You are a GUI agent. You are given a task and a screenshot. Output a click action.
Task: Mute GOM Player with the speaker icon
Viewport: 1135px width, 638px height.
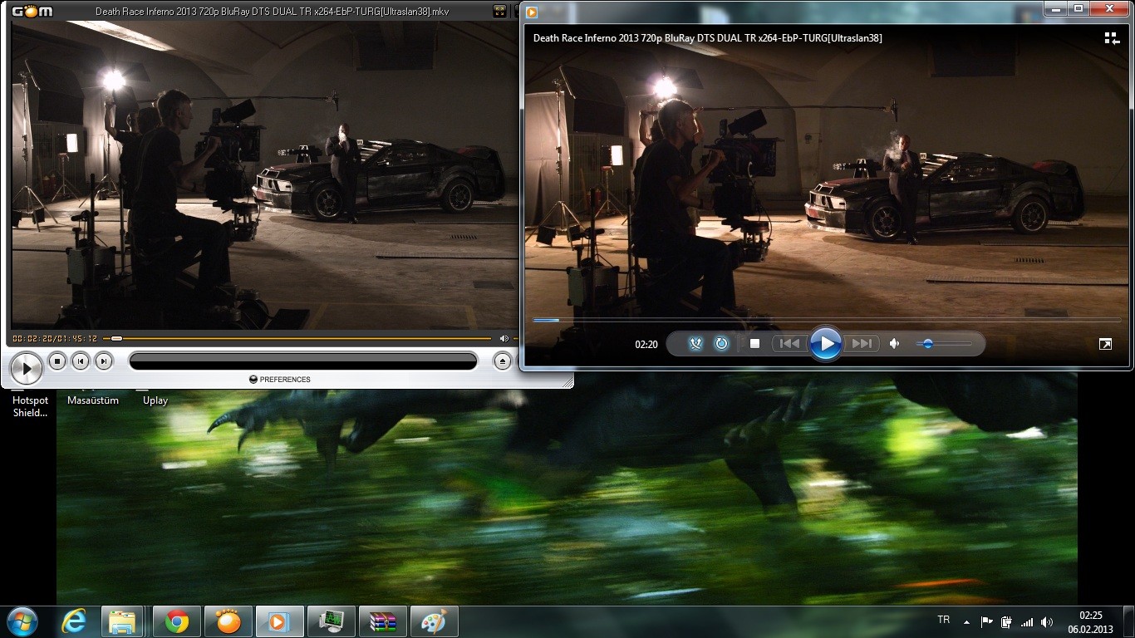pyautogui.click(x=504, y=338)
